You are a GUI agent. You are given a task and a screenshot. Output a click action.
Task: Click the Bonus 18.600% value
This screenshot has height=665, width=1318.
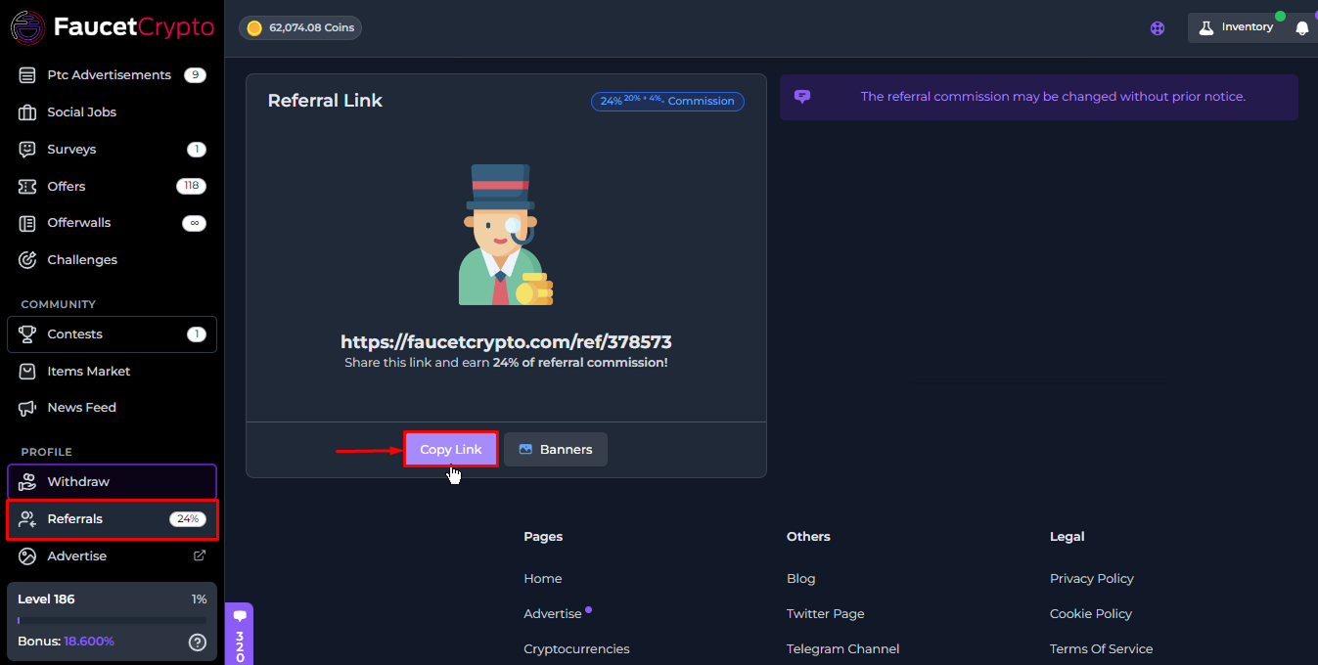pos(89,642)
